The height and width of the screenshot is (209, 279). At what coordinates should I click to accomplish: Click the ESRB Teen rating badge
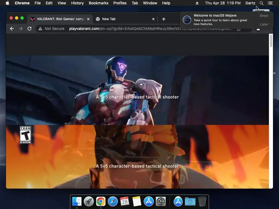click(x=25, y=135)
